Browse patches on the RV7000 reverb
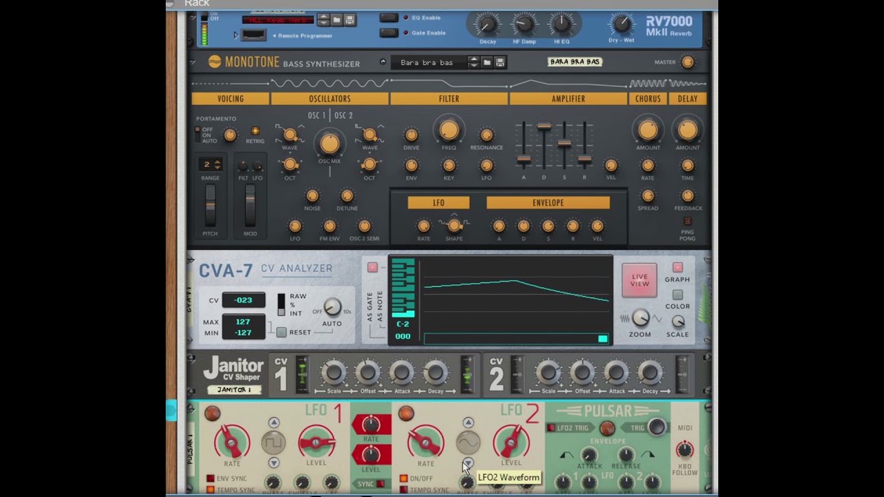The width and height of the screenshot is (884, 497). tap(337, 20)
